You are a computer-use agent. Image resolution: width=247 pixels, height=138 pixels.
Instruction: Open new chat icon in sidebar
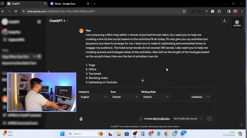click(39, 22)
